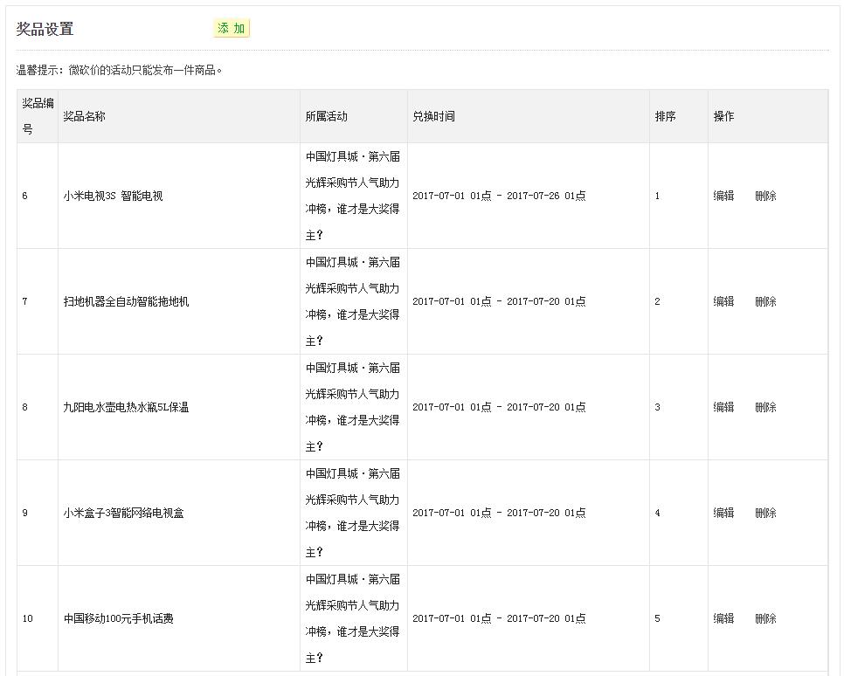Edit the 小米电视3S 智能电视 prize
The width and height of the screenshot is (844, 676).
click(x=723, y=197)
